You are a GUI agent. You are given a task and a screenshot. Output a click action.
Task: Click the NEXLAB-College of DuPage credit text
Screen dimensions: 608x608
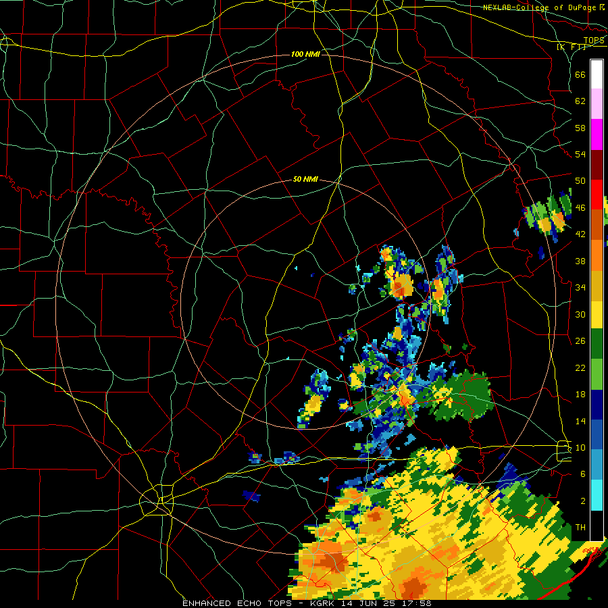(539, 7)
